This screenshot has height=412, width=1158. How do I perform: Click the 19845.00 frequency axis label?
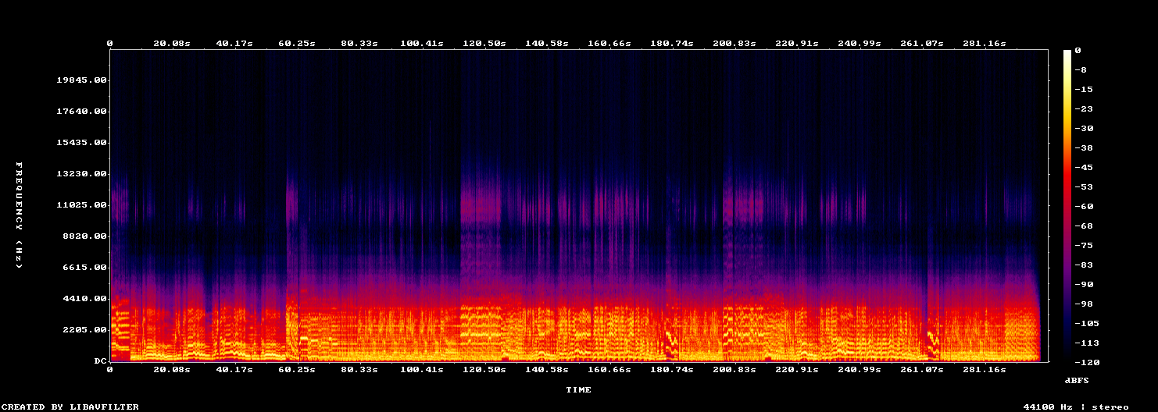pyautogui.click(x=82, y=80)
